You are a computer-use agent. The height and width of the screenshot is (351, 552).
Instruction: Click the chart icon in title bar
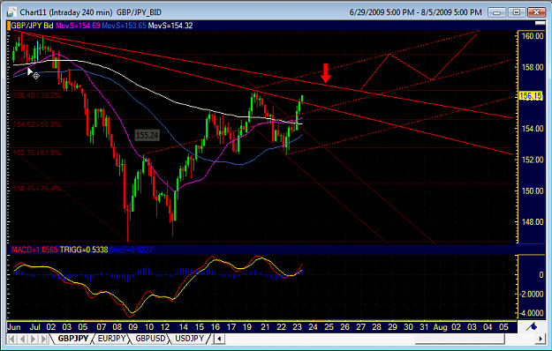point(11,12)
